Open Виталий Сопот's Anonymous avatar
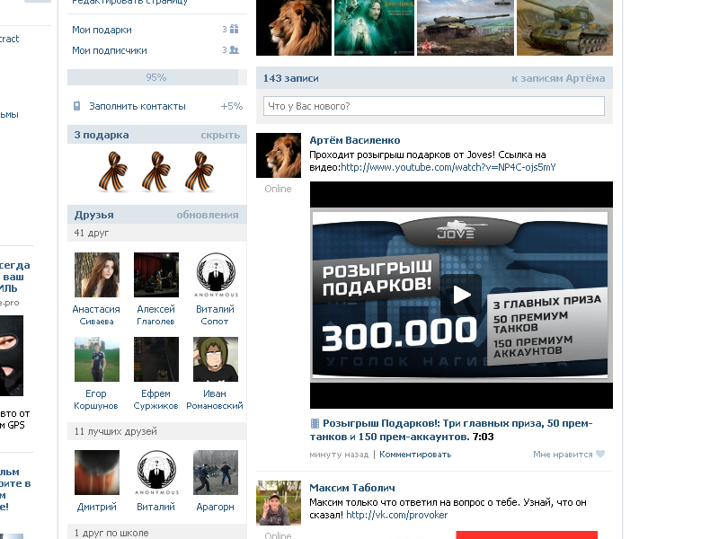The height and width of the screenshot is (539, 719). tap(216, 275)
